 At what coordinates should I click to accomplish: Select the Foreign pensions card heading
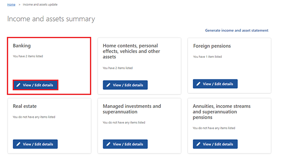point(212,46)
